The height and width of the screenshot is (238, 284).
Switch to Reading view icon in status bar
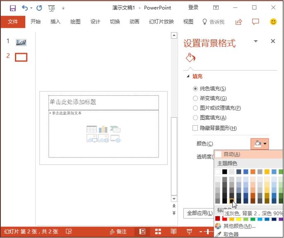tap(174, 231)
